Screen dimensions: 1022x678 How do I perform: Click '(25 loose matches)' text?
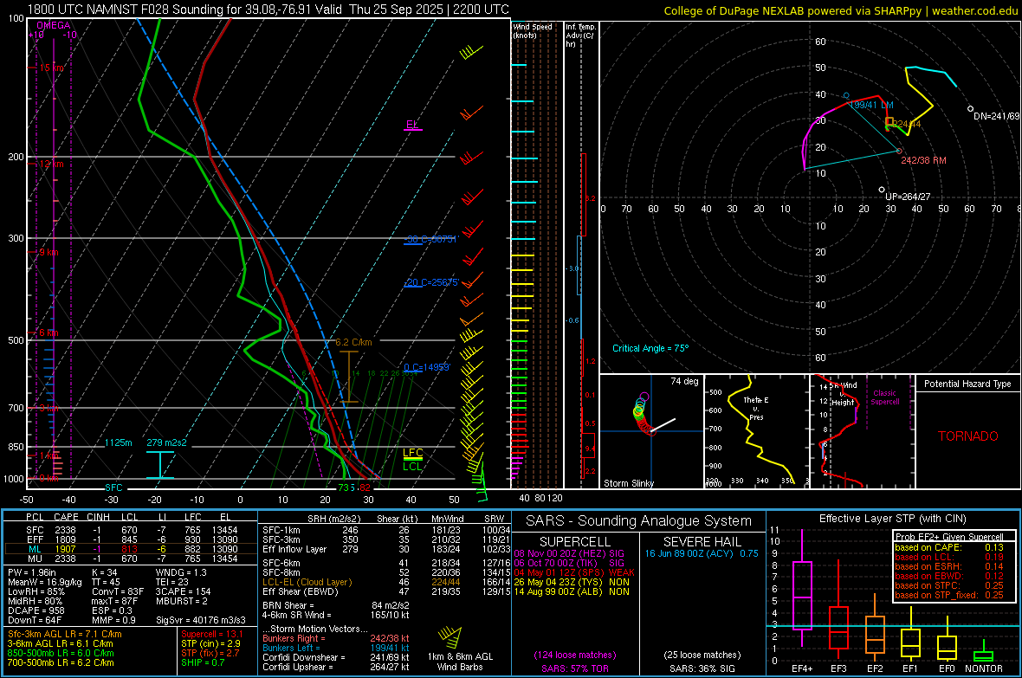(702, 655)
